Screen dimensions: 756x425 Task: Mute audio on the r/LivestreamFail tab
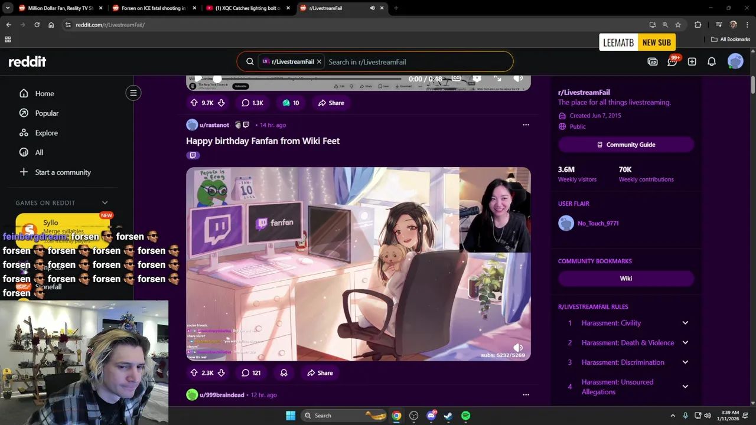(372, 8)
